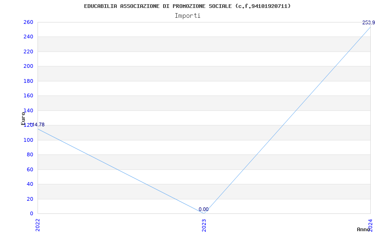The height and width of the screenshot is (234, 375).
Task: Click the 100 y-axis tick label
Action: tap(28, 140)
